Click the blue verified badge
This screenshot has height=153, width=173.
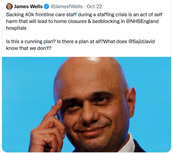(x=47, y=6)
